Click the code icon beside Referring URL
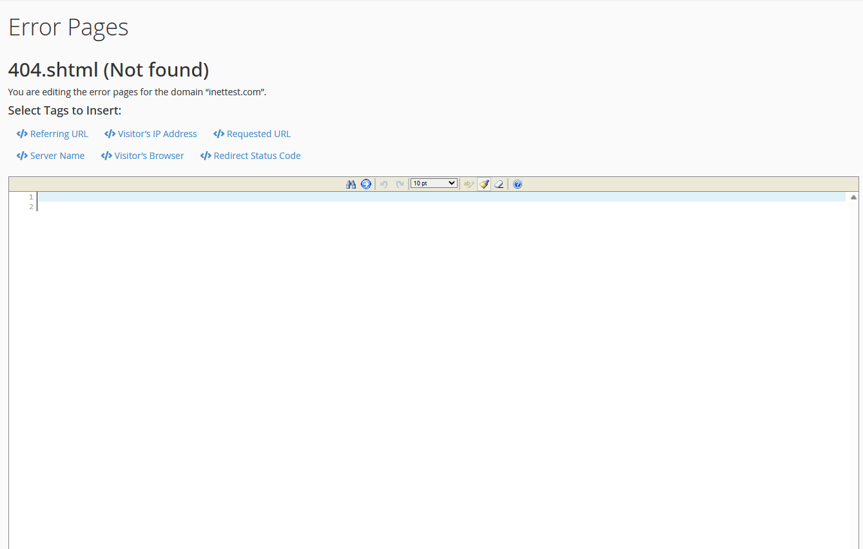 (22, 134)
